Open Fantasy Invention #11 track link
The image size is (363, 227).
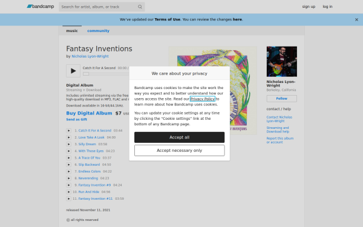click(x=96, y=199)
